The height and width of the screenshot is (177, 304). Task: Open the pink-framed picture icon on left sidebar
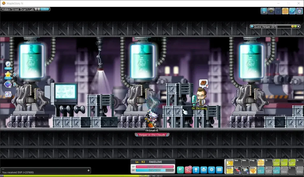tap(8, 94)
